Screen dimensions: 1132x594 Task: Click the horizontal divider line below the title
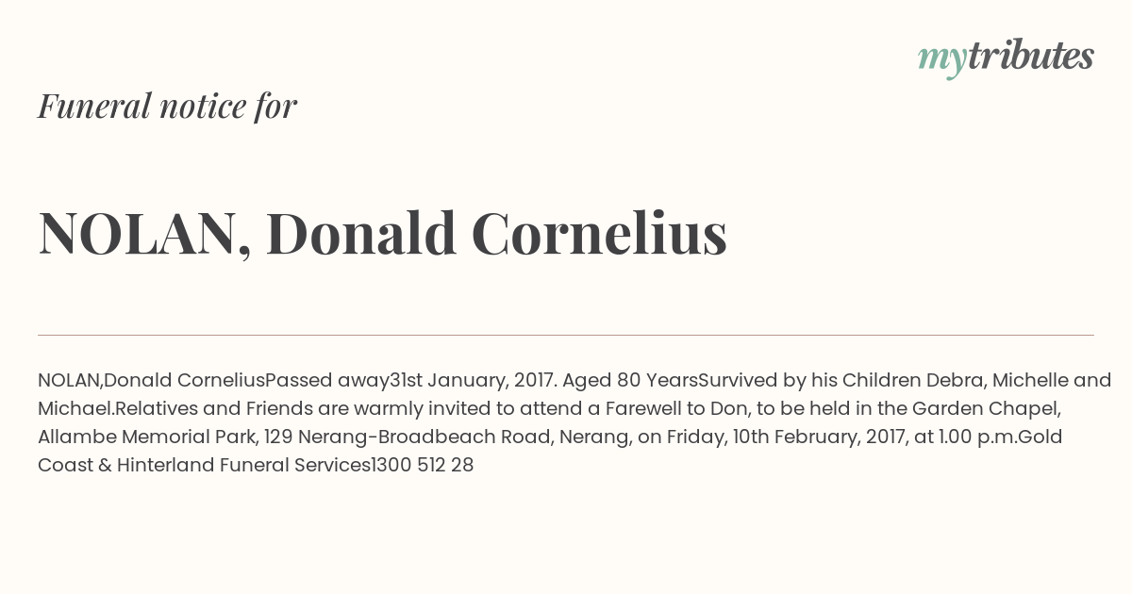566,335
